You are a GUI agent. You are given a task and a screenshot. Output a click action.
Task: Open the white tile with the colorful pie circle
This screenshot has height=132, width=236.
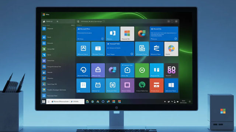point(171,49)
